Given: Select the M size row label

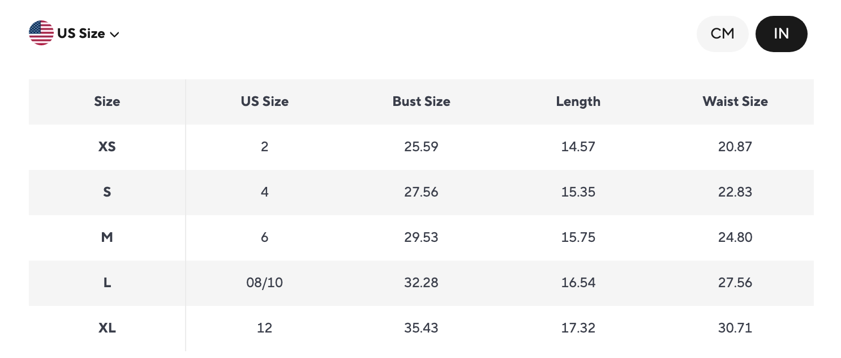Looking at the screenshot, I should 107,238.
